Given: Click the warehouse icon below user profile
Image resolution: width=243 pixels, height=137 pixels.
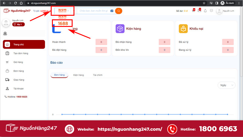Looking at the screenshot, I should (5, 34).
